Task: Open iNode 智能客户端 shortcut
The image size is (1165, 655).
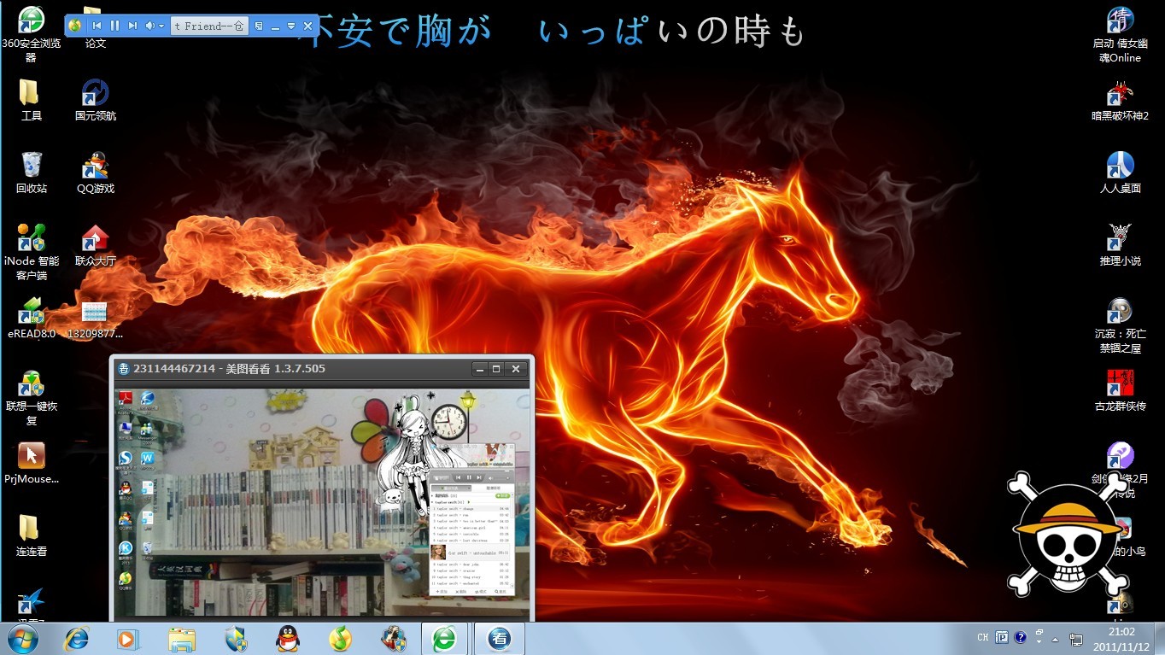Action: [32, 252]
